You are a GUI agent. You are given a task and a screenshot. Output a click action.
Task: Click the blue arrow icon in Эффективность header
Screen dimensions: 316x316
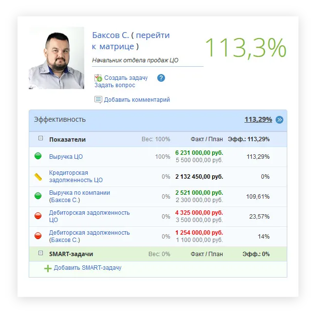coord(279,120)
